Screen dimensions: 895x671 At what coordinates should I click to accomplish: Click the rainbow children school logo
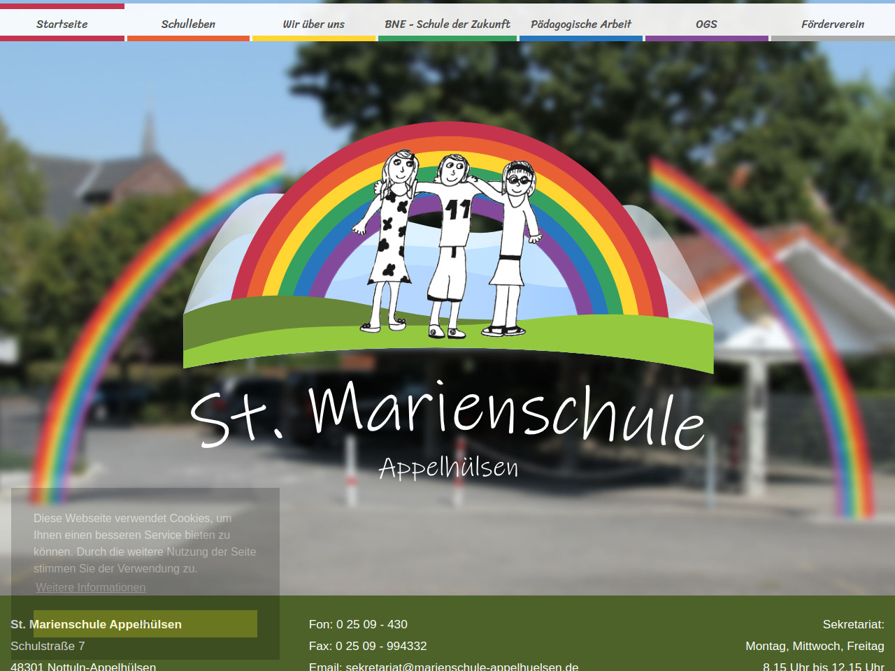tap(448, 245)
